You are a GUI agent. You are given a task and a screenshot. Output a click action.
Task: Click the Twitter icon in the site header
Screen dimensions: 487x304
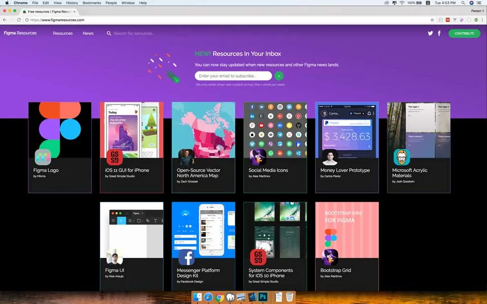tap(429, 33)
